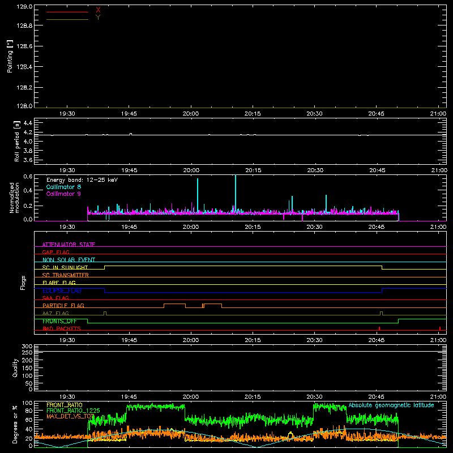Click the 0.4 tick on modulation axis

tap(28, 190)
